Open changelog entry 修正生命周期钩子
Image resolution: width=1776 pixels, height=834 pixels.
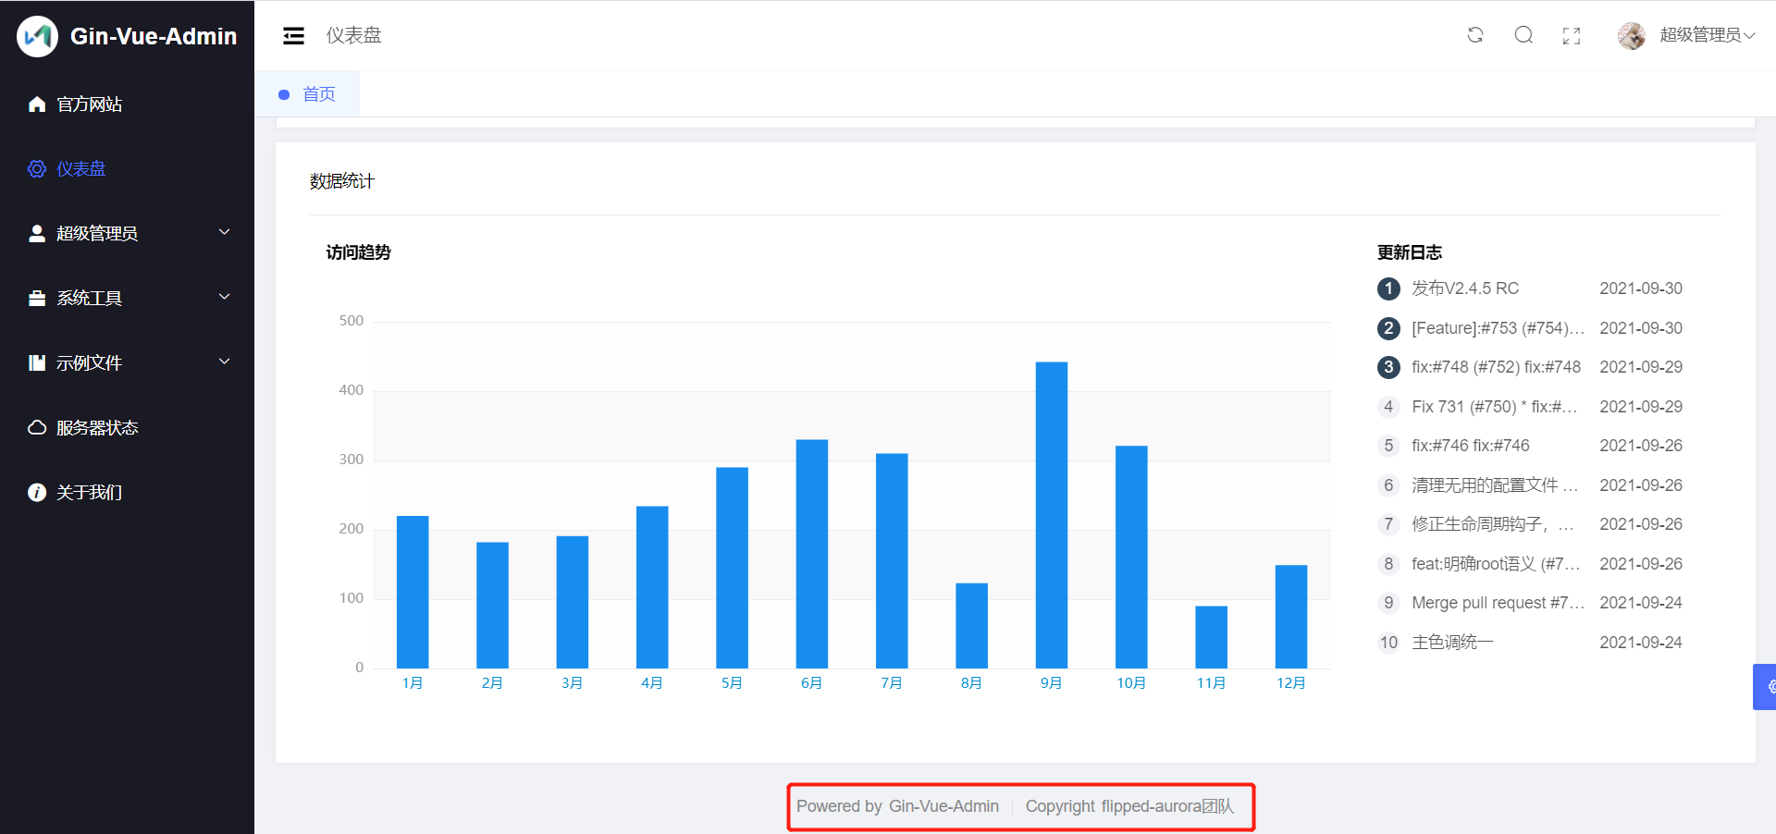point(1492,524)
